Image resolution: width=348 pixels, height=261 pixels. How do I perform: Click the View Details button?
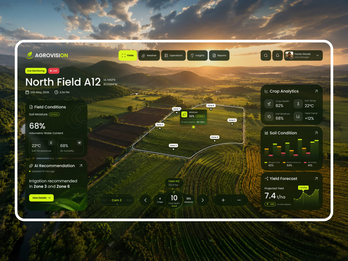point(41,198)
